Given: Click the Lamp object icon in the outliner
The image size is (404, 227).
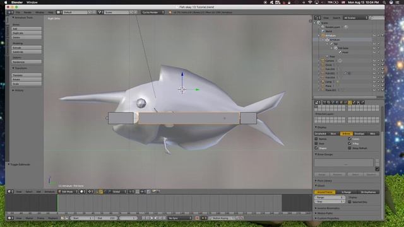Looking at the screenshot, I should (323, 81).
